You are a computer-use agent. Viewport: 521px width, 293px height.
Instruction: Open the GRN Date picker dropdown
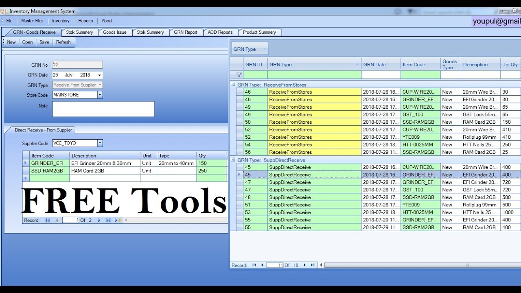100,75
